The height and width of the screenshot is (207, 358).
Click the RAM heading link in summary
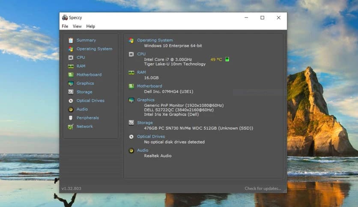coord(141,72)
